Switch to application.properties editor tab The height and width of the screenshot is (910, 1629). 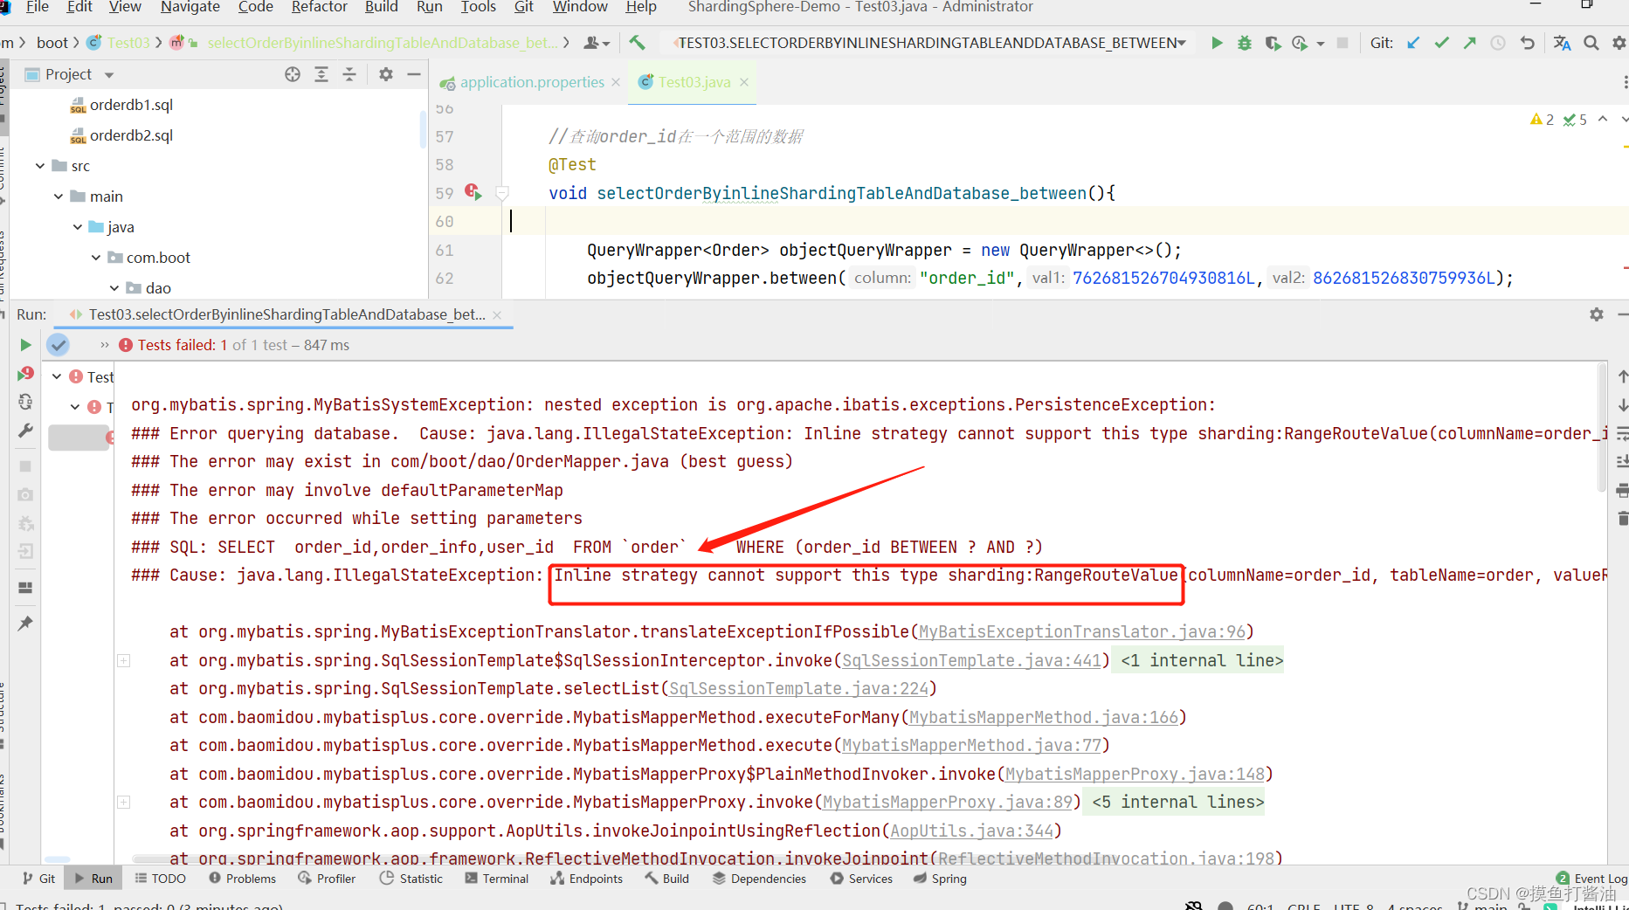coord(531,82)
